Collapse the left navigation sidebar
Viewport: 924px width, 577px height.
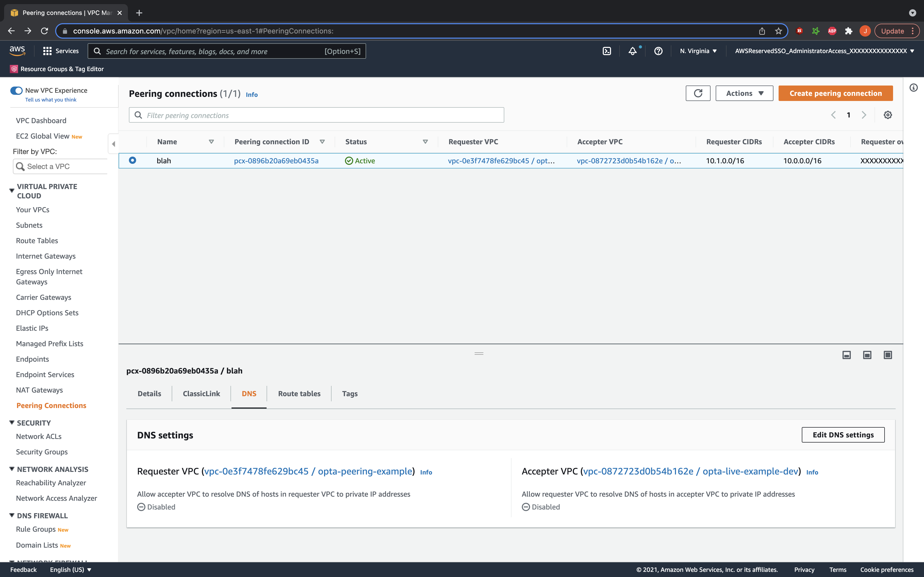[113, 144]
